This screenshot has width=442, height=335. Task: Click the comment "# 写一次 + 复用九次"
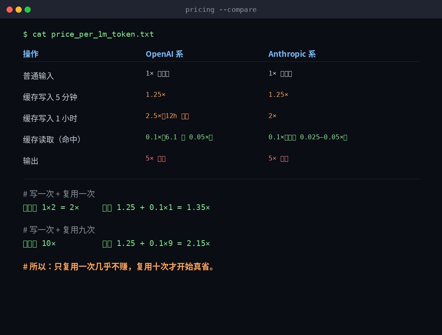pyautogui.click(x=59, y=230)
